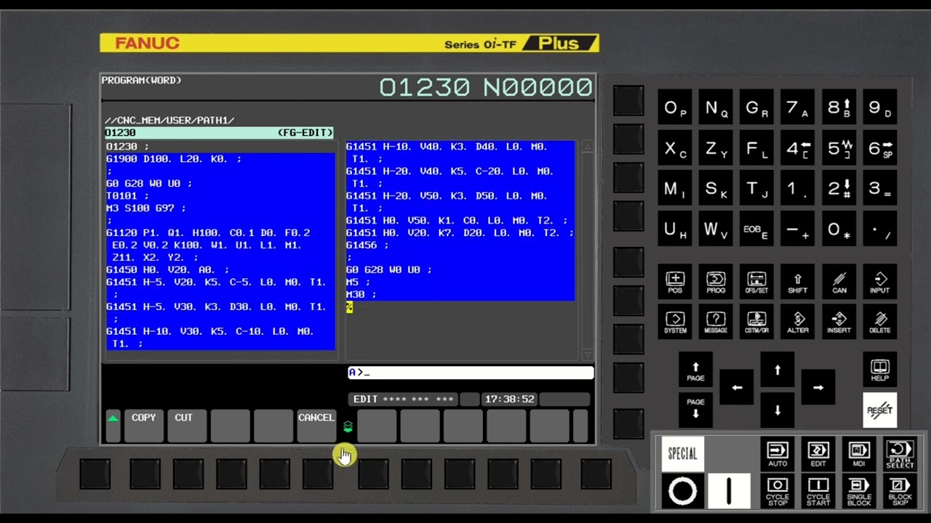Click the COPY soft key
Image resolution: width=931 pixels, height=523 pixels.
[x=143, y=426]
